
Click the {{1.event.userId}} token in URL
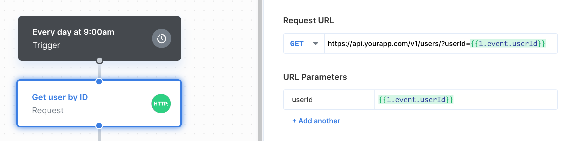point(508,43)
